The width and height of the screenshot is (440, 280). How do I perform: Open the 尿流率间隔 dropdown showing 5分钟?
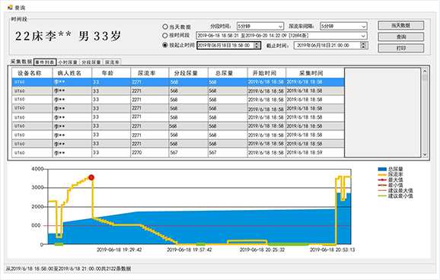[343, 26]
